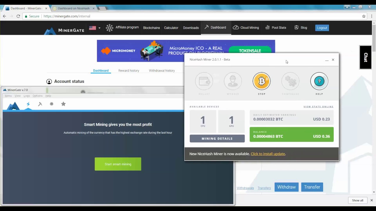
Task: Click the NiceHash Worker icon
Action: (233, 81)
